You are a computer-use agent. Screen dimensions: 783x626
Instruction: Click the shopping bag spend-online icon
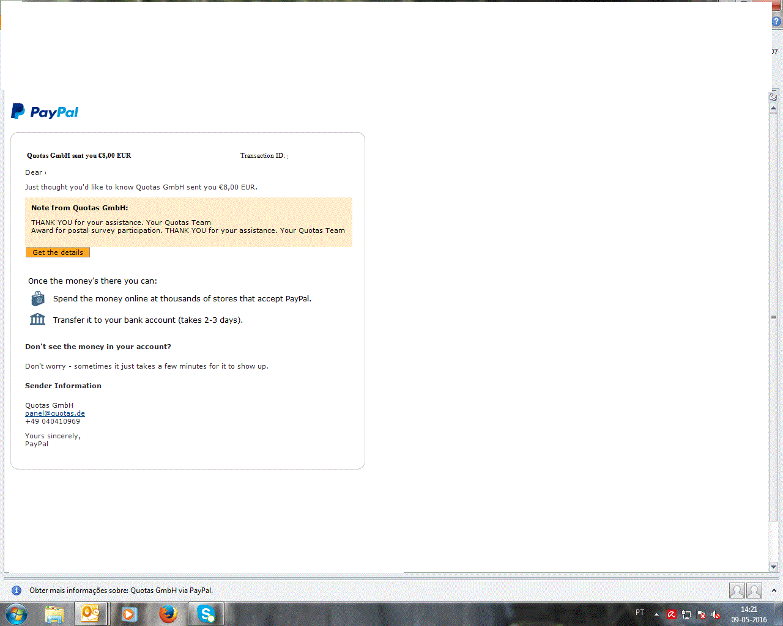[38, 298]
